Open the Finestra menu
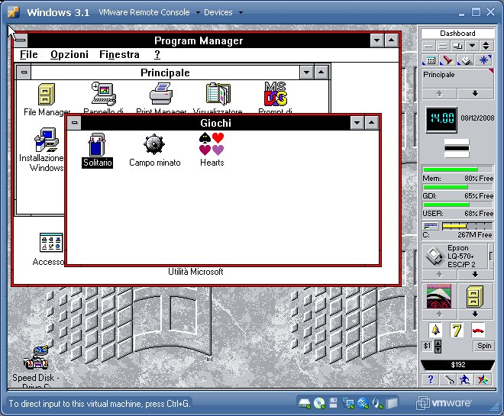Image resolution: width=504 pixels, height=416 pixels. point(119,55)
